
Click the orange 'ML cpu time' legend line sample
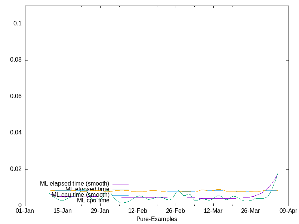coord(120,201)
